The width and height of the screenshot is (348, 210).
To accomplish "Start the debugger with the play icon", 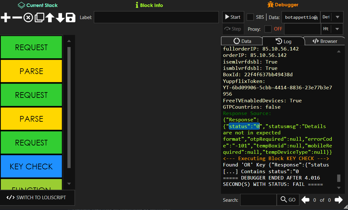I will tap(233, 17).
